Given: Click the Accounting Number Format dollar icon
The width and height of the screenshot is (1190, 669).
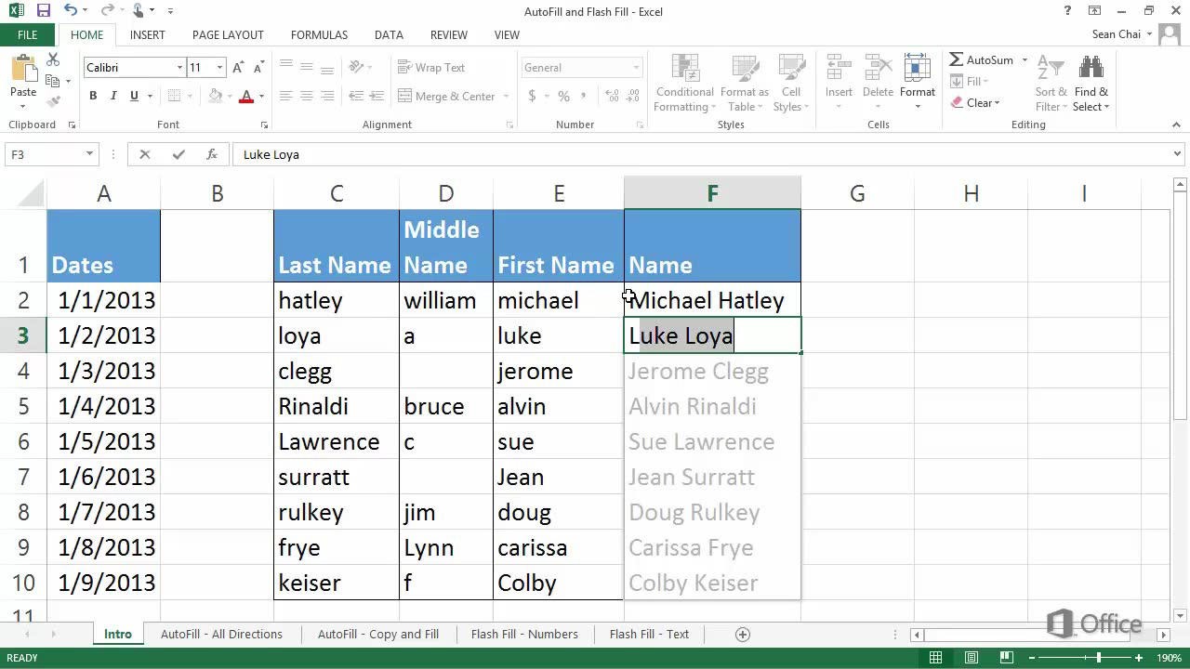Looking at the screenshot, I should [x=532, y=96].
